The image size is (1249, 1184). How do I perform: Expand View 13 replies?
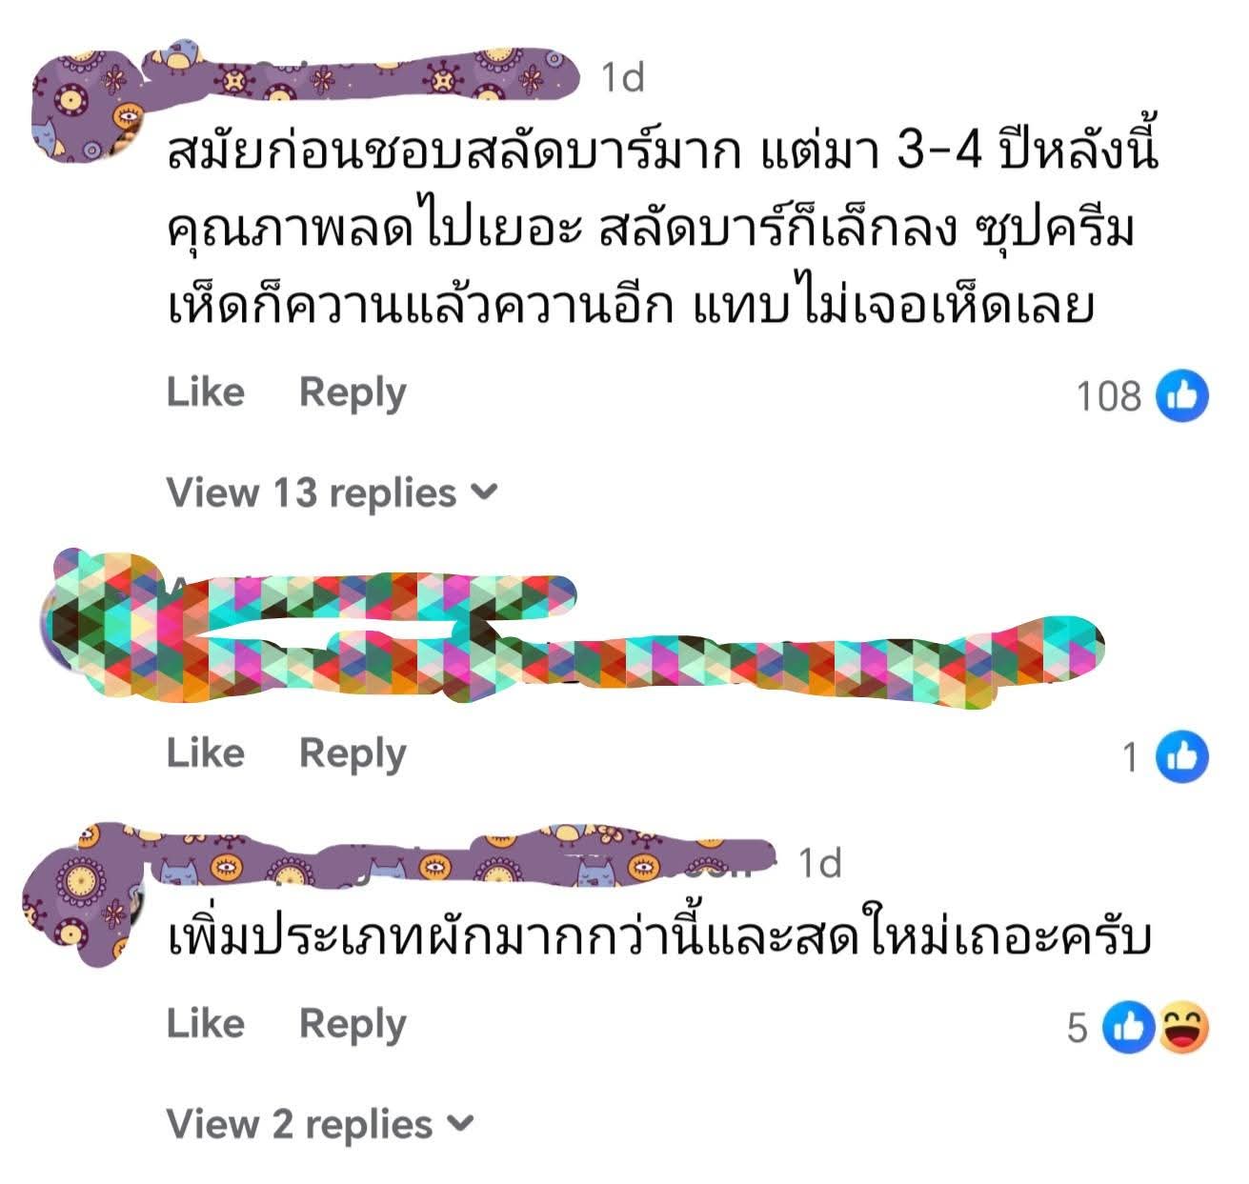coord(332,493)
